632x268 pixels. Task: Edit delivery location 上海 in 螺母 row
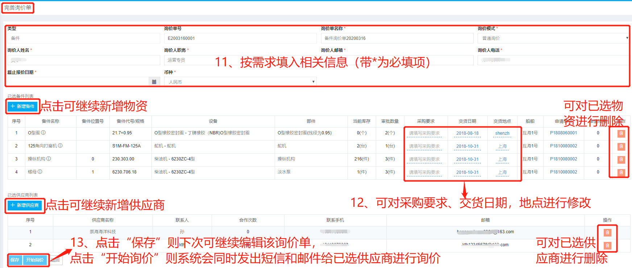[502, 172]
